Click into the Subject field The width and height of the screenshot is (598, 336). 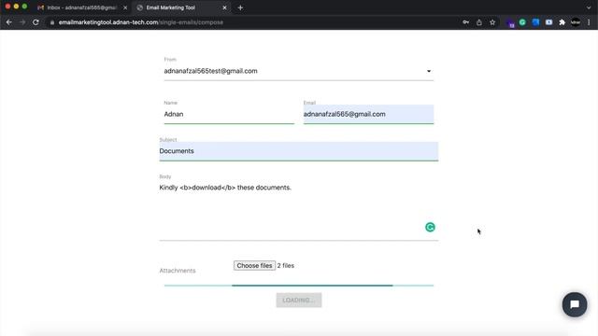(299, 151)
